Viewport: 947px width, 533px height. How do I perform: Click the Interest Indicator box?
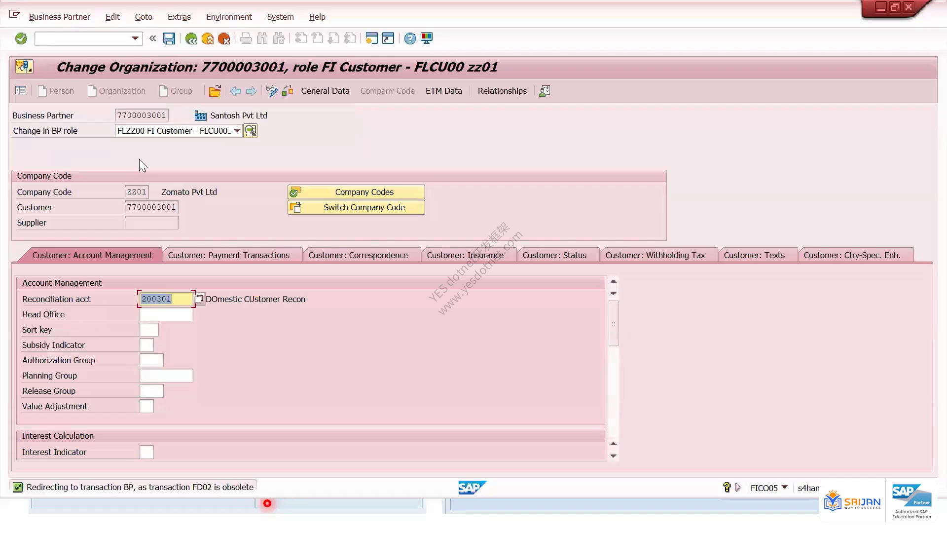(146, 452)
